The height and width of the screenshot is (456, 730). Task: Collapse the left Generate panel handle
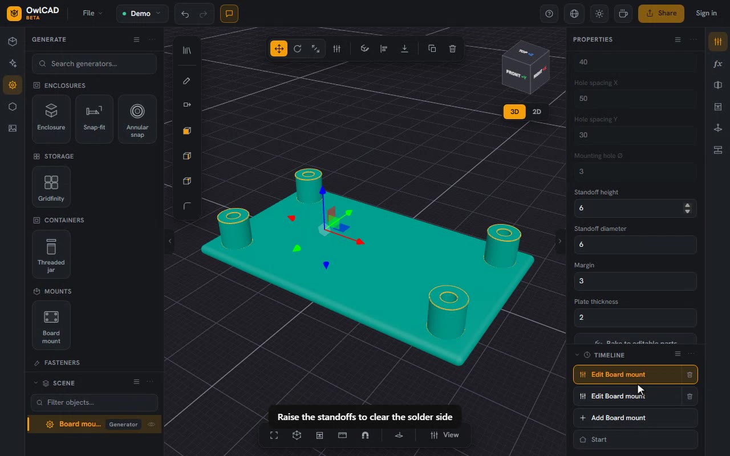click(x=169, y=241)
